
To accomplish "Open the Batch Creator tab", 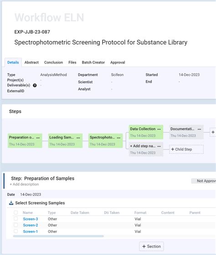I will [x=93, y=62].
